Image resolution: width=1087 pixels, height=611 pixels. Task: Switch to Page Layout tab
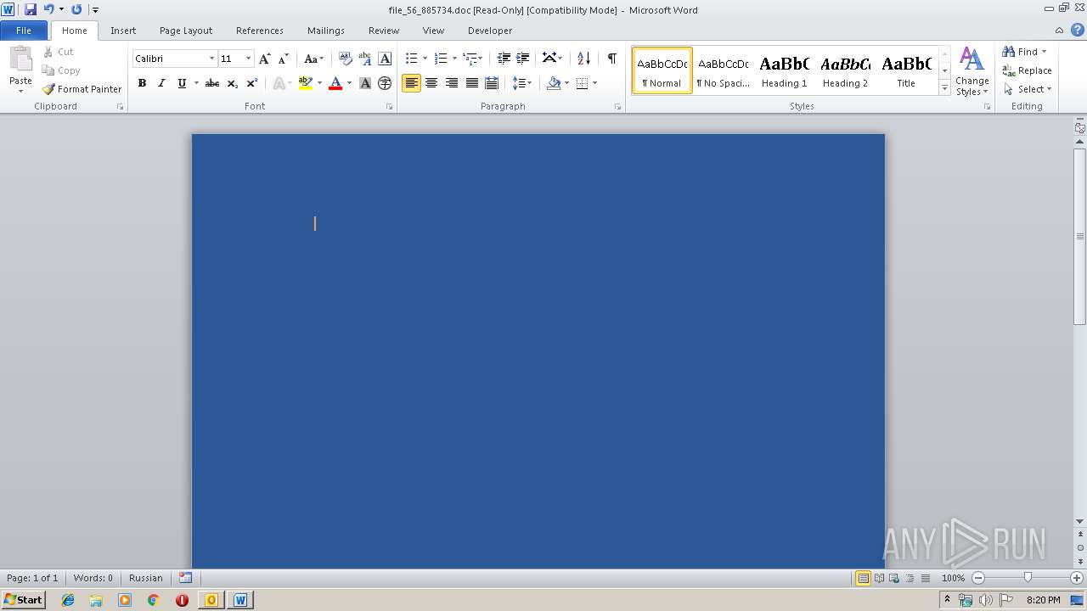(x=186, y=31)
